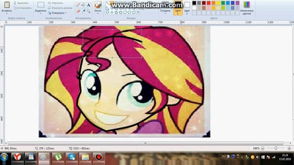Click canvas size 1333 × 602 text
This screenshot has width=294, height=165.
(81, 148)
